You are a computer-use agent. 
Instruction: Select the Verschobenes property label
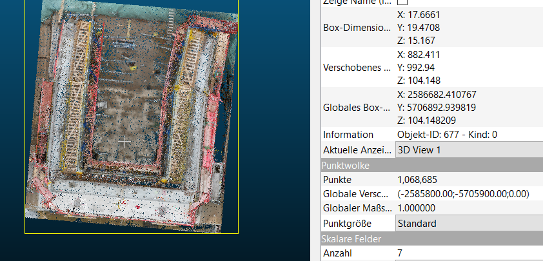coord(357,68)
